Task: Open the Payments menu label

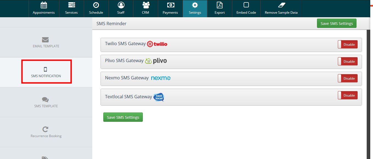Action: pyautogui.click(x=170, y=13)
